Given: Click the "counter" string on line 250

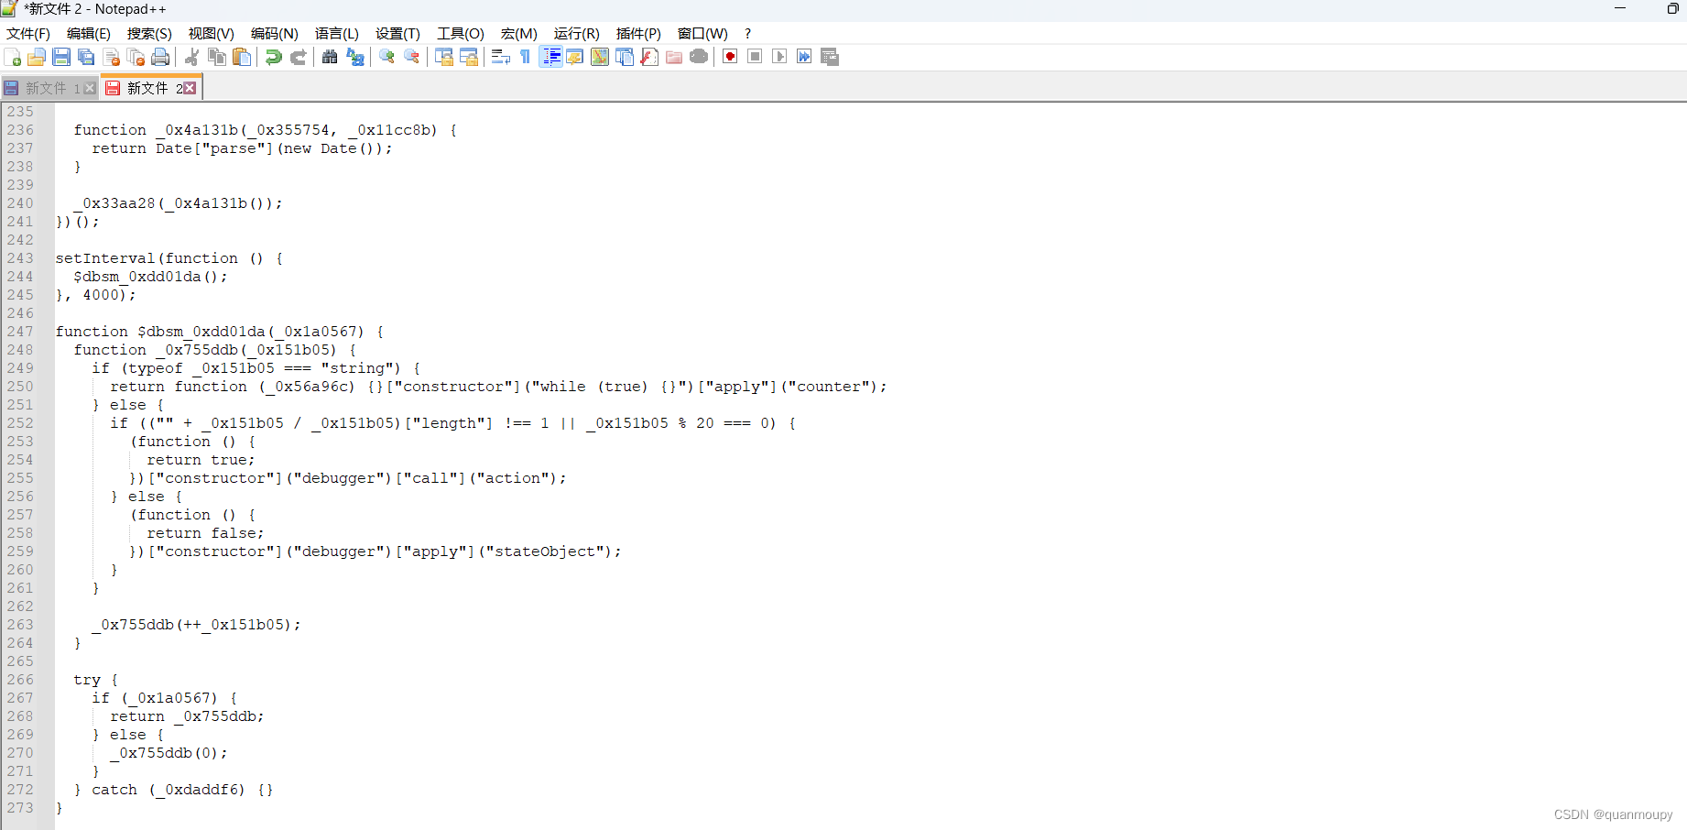Looking at the screenshot, I should pos(829,387).
